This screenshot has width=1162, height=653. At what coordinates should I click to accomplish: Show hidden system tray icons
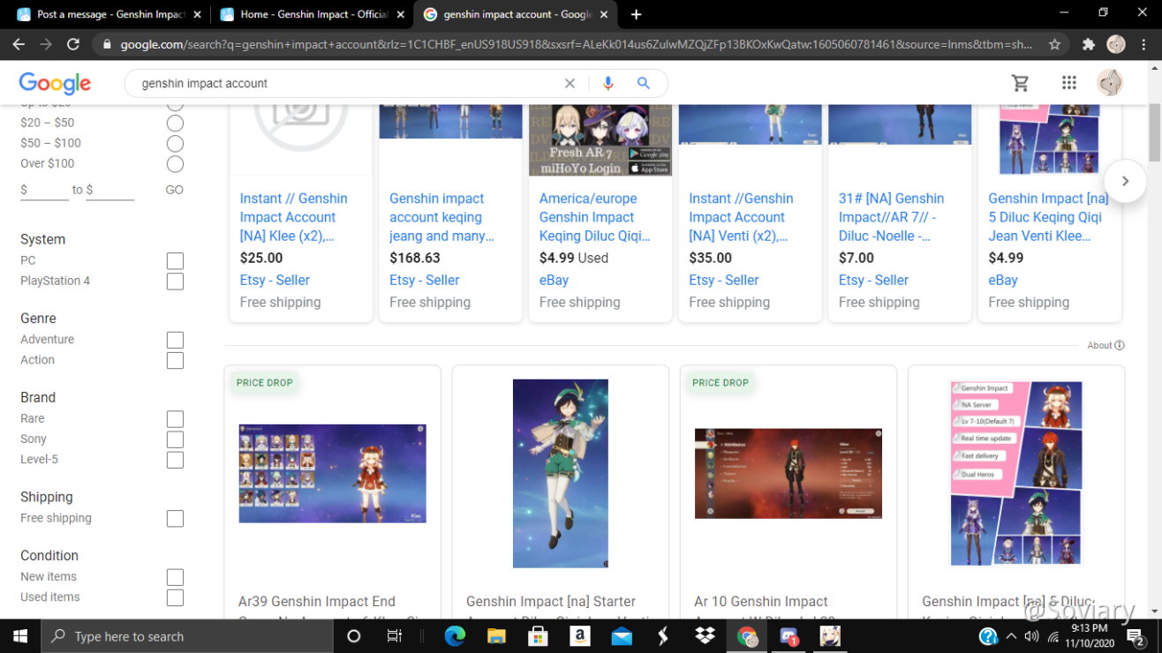(x=1010, y=636)
